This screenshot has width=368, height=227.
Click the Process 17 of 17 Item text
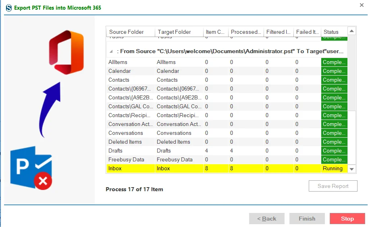(x=134, y=189)
